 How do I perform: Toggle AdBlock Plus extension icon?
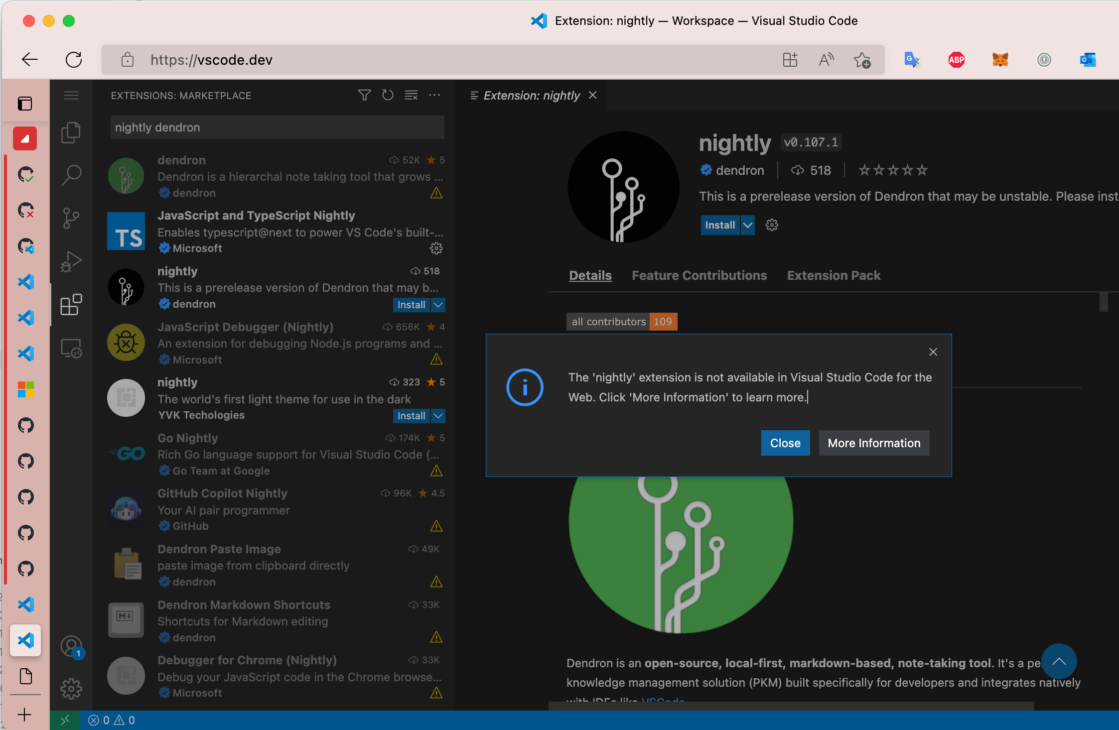coord(956,60)
